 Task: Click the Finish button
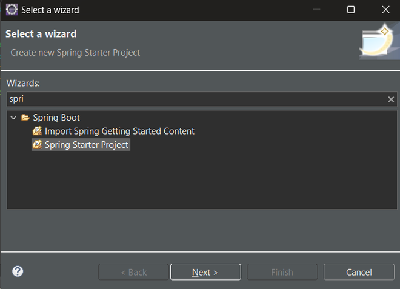(282, 272)
